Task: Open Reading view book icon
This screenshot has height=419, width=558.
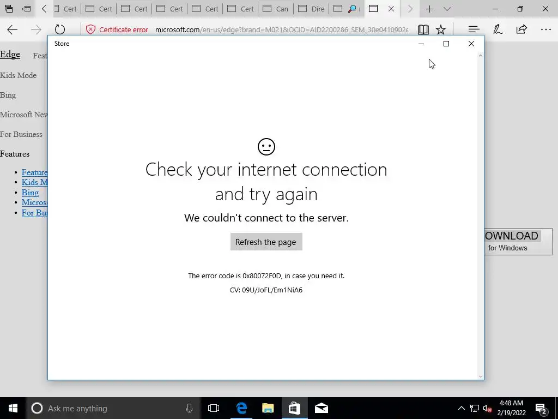Action: [x=423, y=29]
